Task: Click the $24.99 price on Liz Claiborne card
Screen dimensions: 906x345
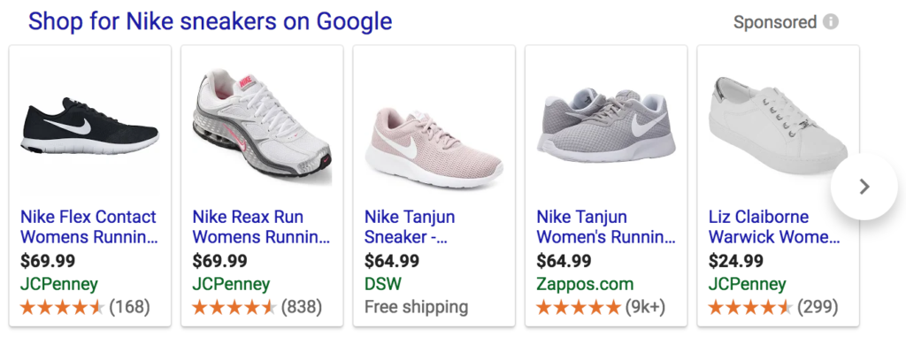Action: (735, 261)
